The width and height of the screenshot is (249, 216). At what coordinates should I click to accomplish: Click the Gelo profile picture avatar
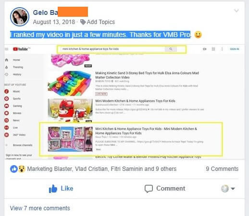click(20, 17)
